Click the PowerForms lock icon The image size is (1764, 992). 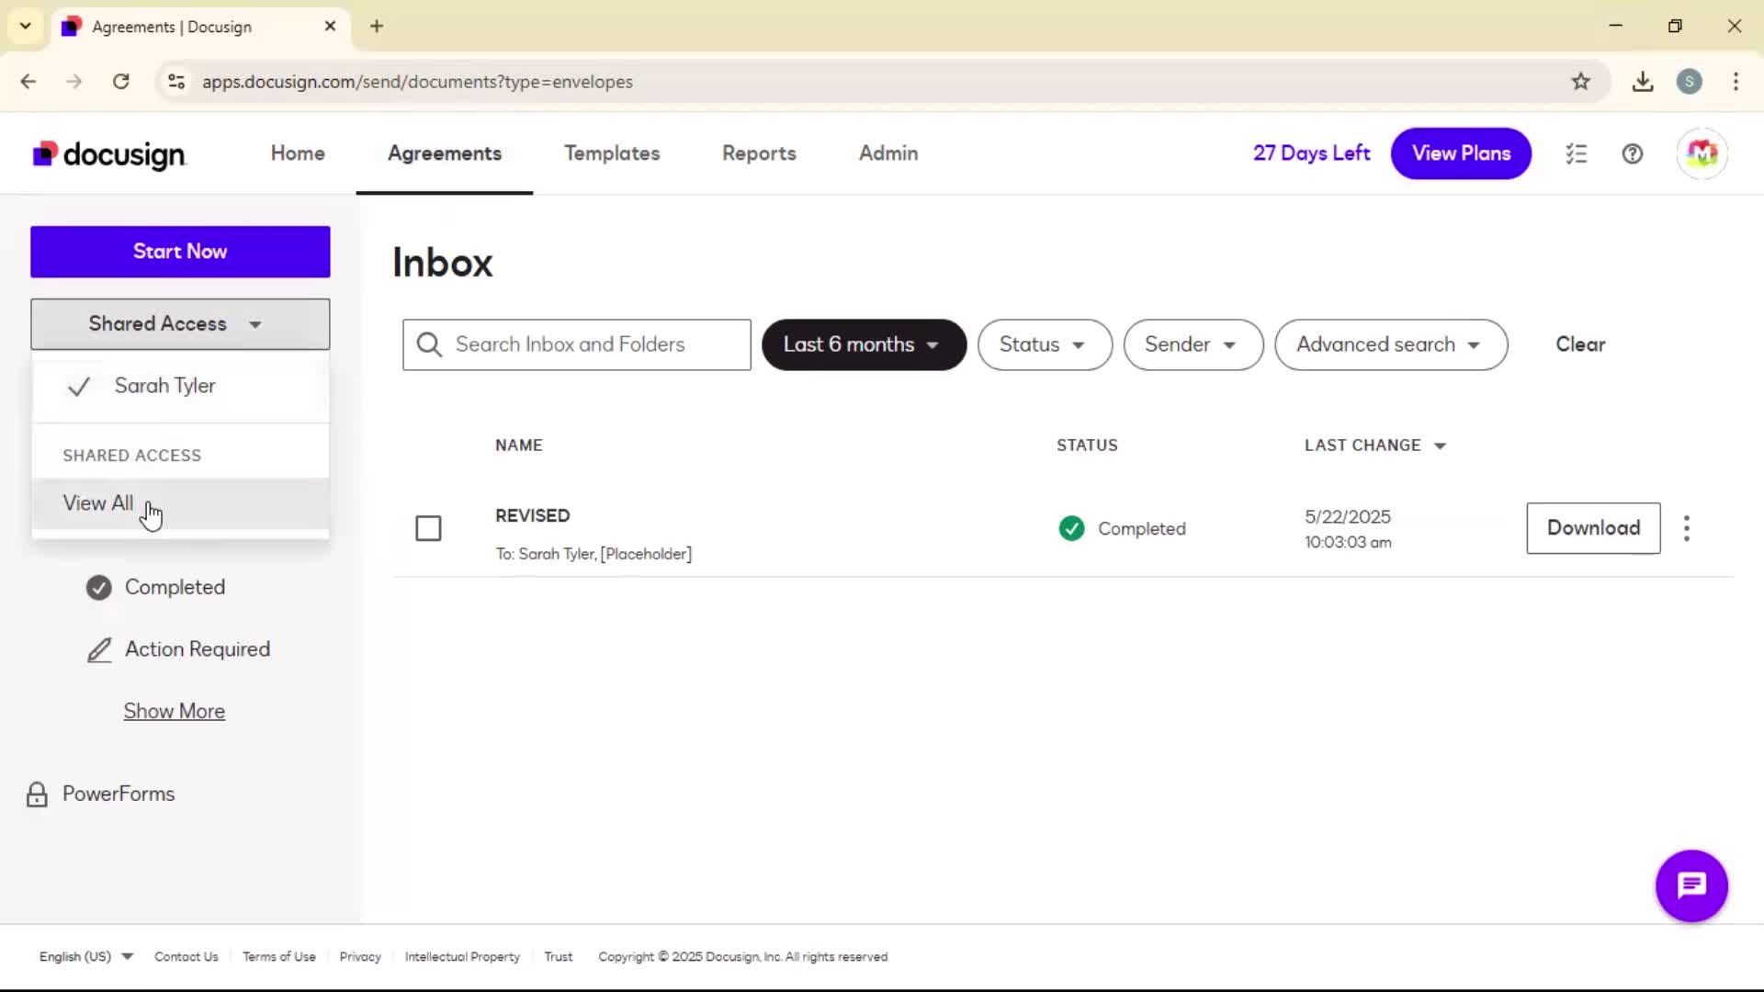click(37, 795)
